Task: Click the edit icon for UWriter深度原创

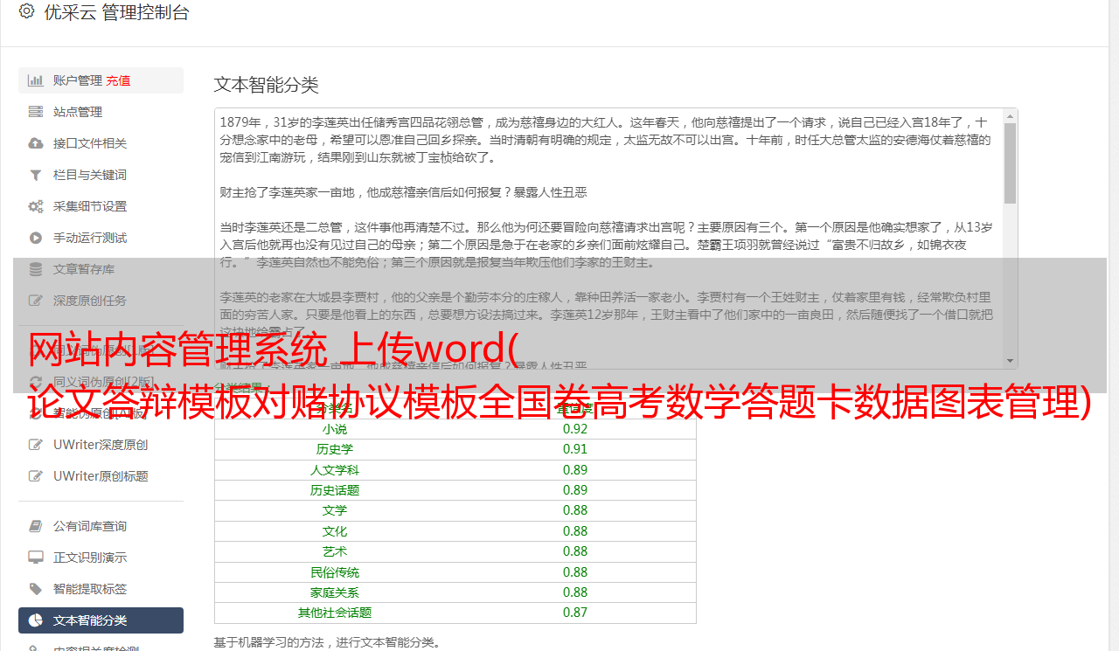Action: [x=36, y=445]
